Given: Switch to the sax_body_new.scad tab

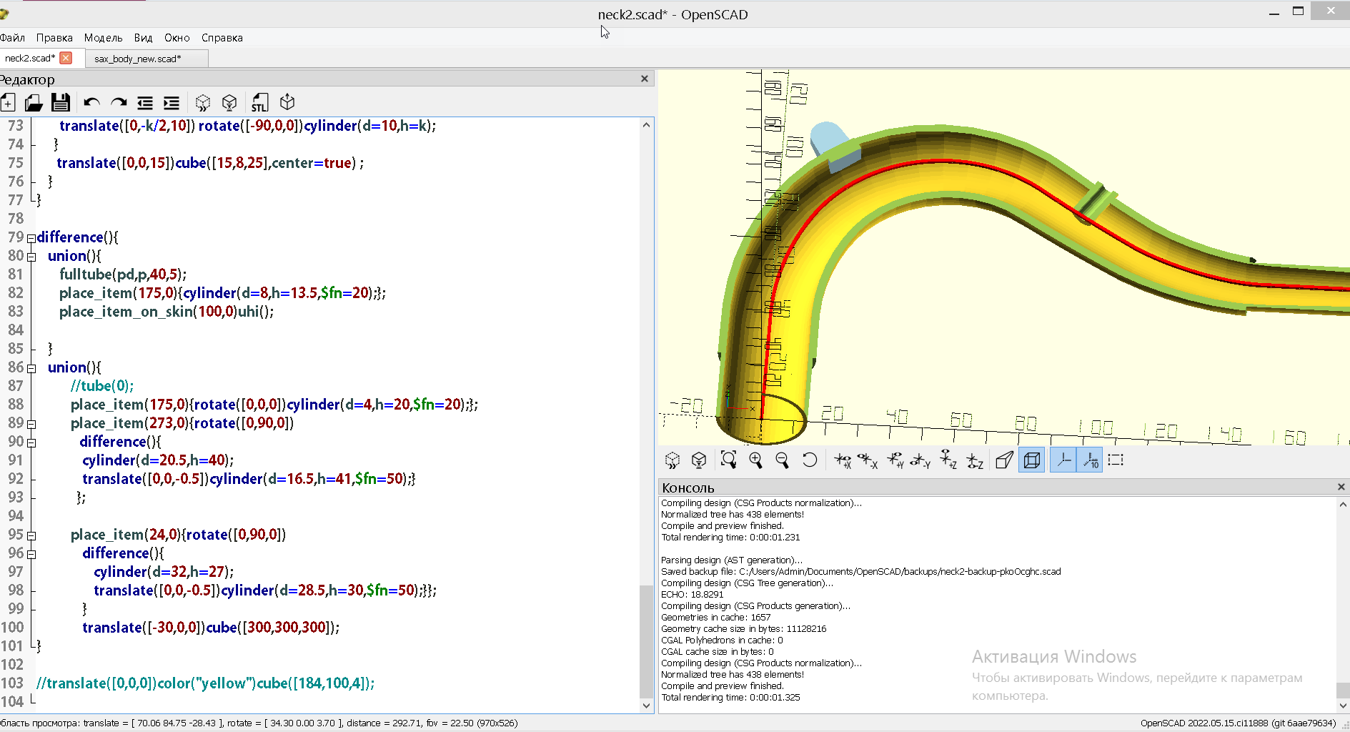Looking at the screenshot, I should pos(138,59).
